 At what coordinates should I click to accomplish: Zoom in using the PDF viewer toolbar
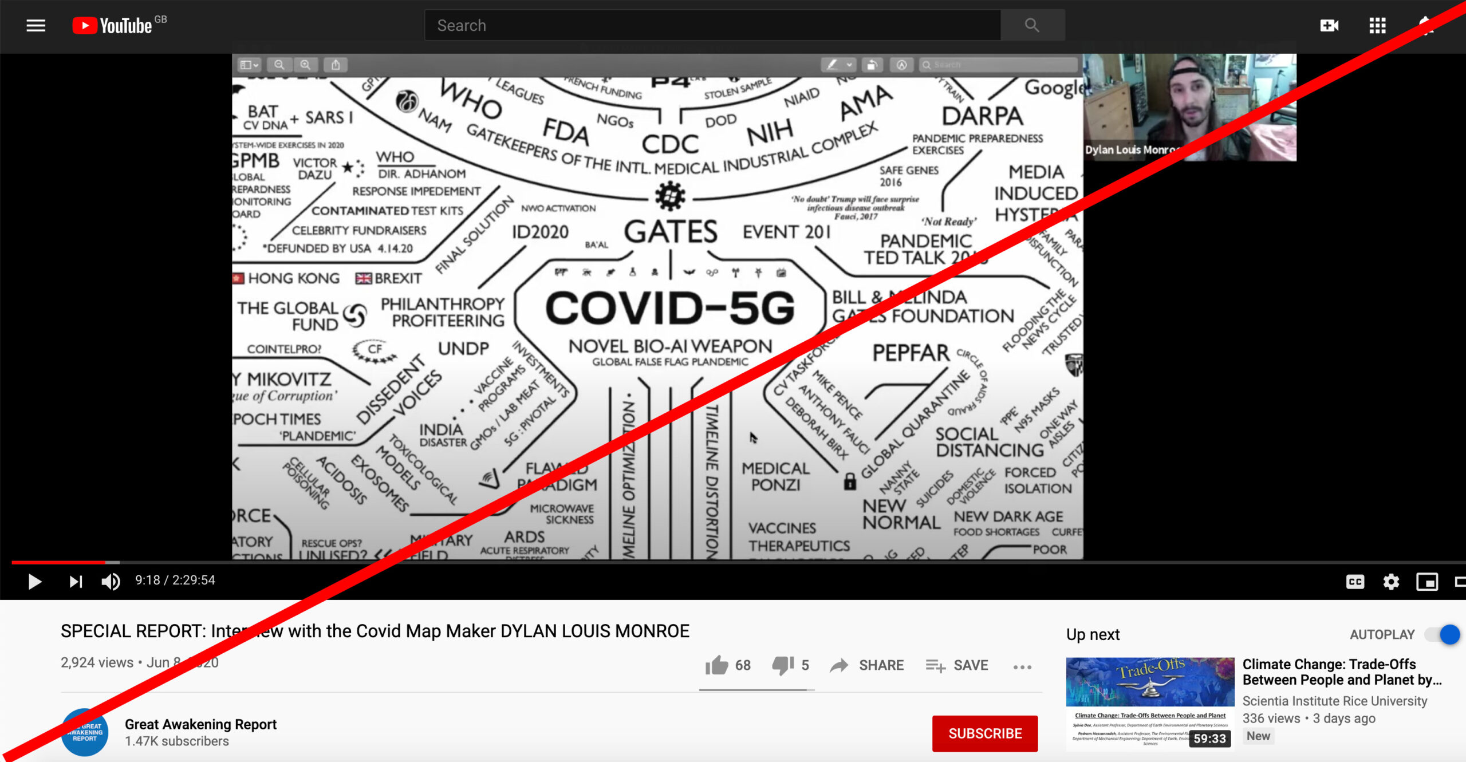click(306, 65)
